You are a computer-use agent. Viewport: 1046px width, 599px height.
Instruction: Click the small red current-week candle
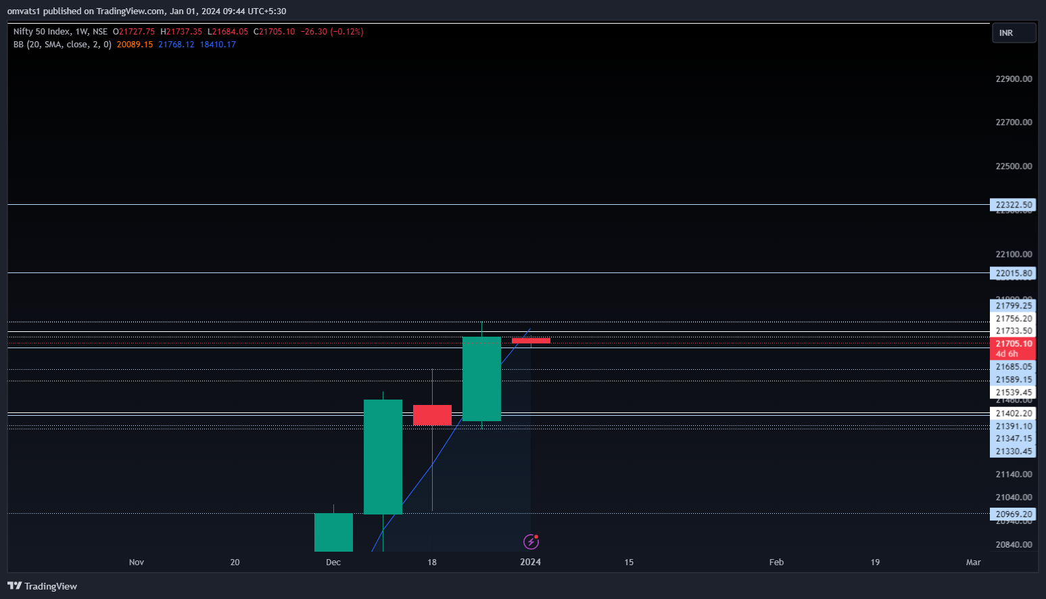pyautogui.click(x=531, y=341)
